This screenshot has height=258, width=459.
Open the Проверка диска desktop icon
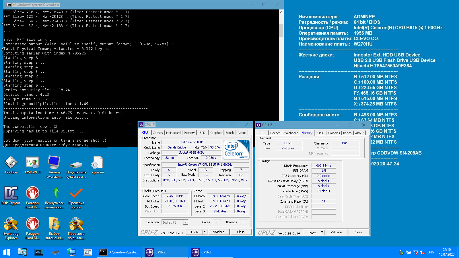pyautogui.click(x=76, y=198)
